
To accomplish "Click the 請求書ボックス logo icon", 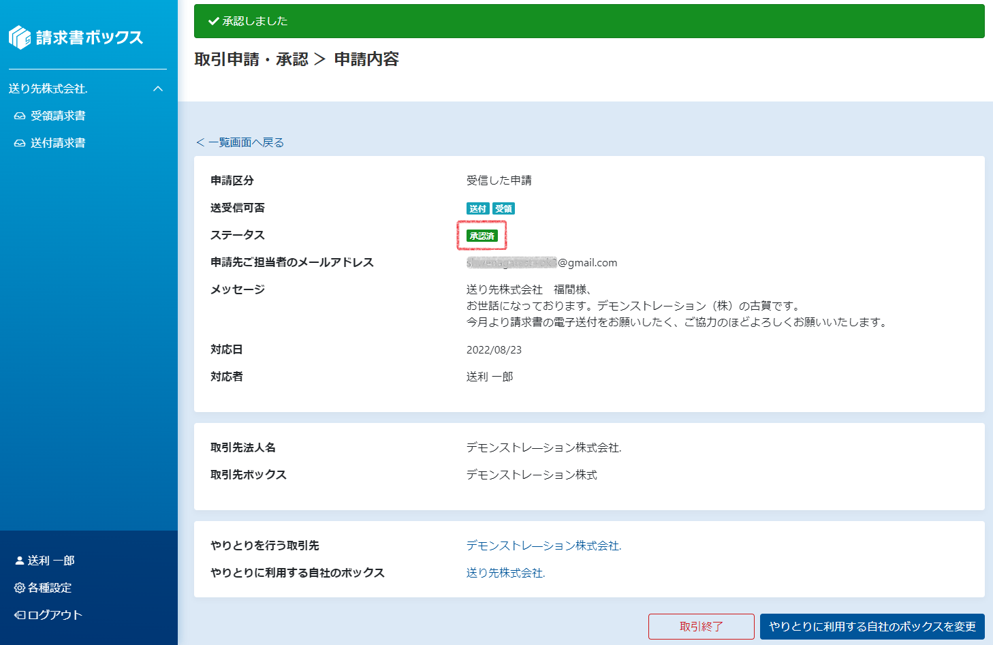I will (20, 37).
